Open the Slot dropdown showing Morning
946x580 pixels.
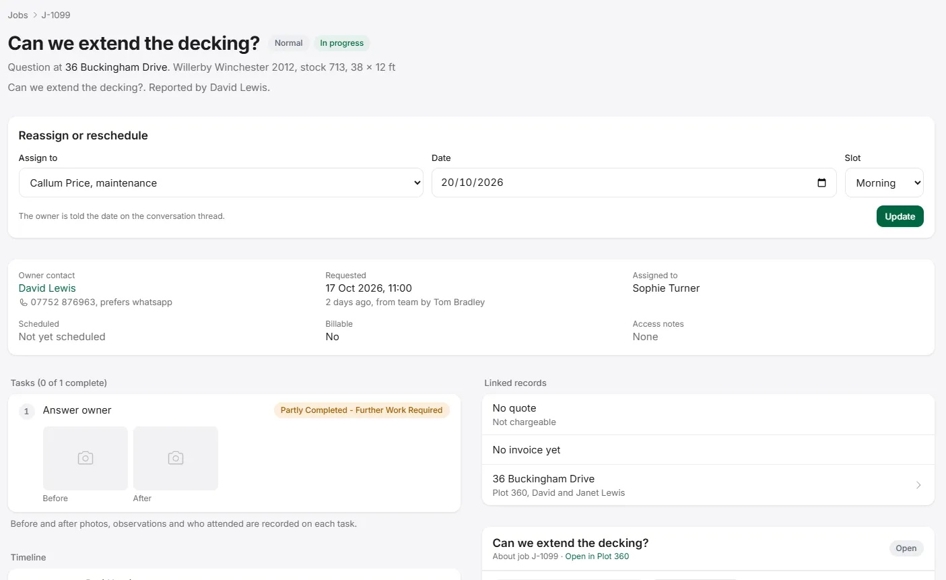(884, 183)
